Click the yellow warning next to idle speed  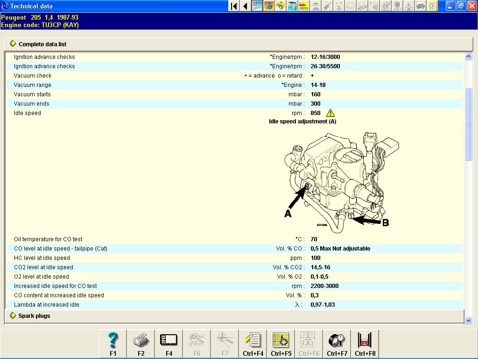pos(330,113)
